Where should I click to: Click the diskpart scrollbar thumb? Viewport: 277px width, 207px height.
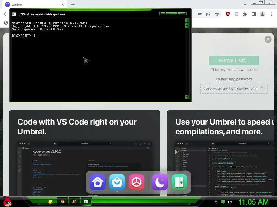point(187,25)
